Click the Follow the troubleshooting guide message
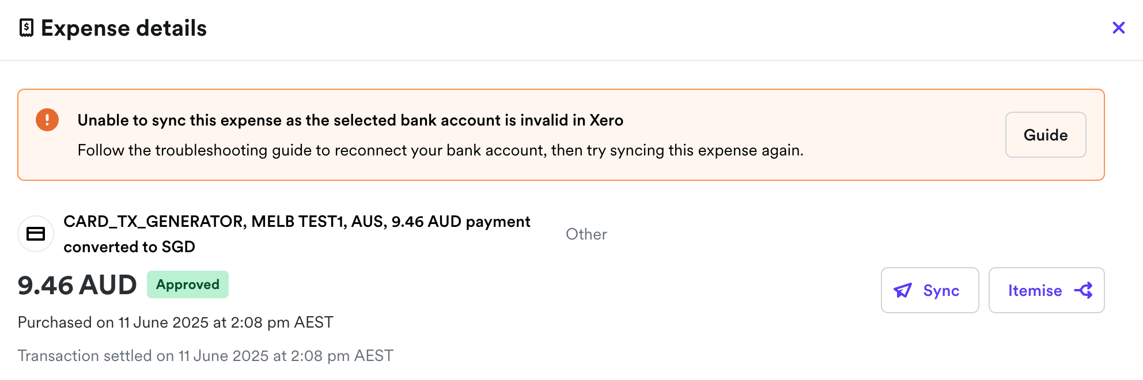1143x380 pixels. click(x=440, y=150)
